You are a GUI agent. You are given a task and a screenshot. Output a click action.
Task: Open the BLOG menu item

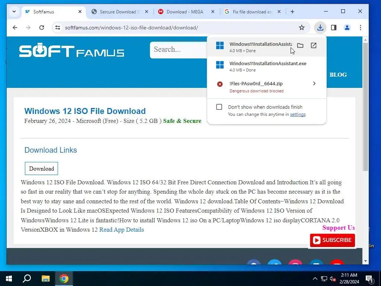tap(338, 74)
